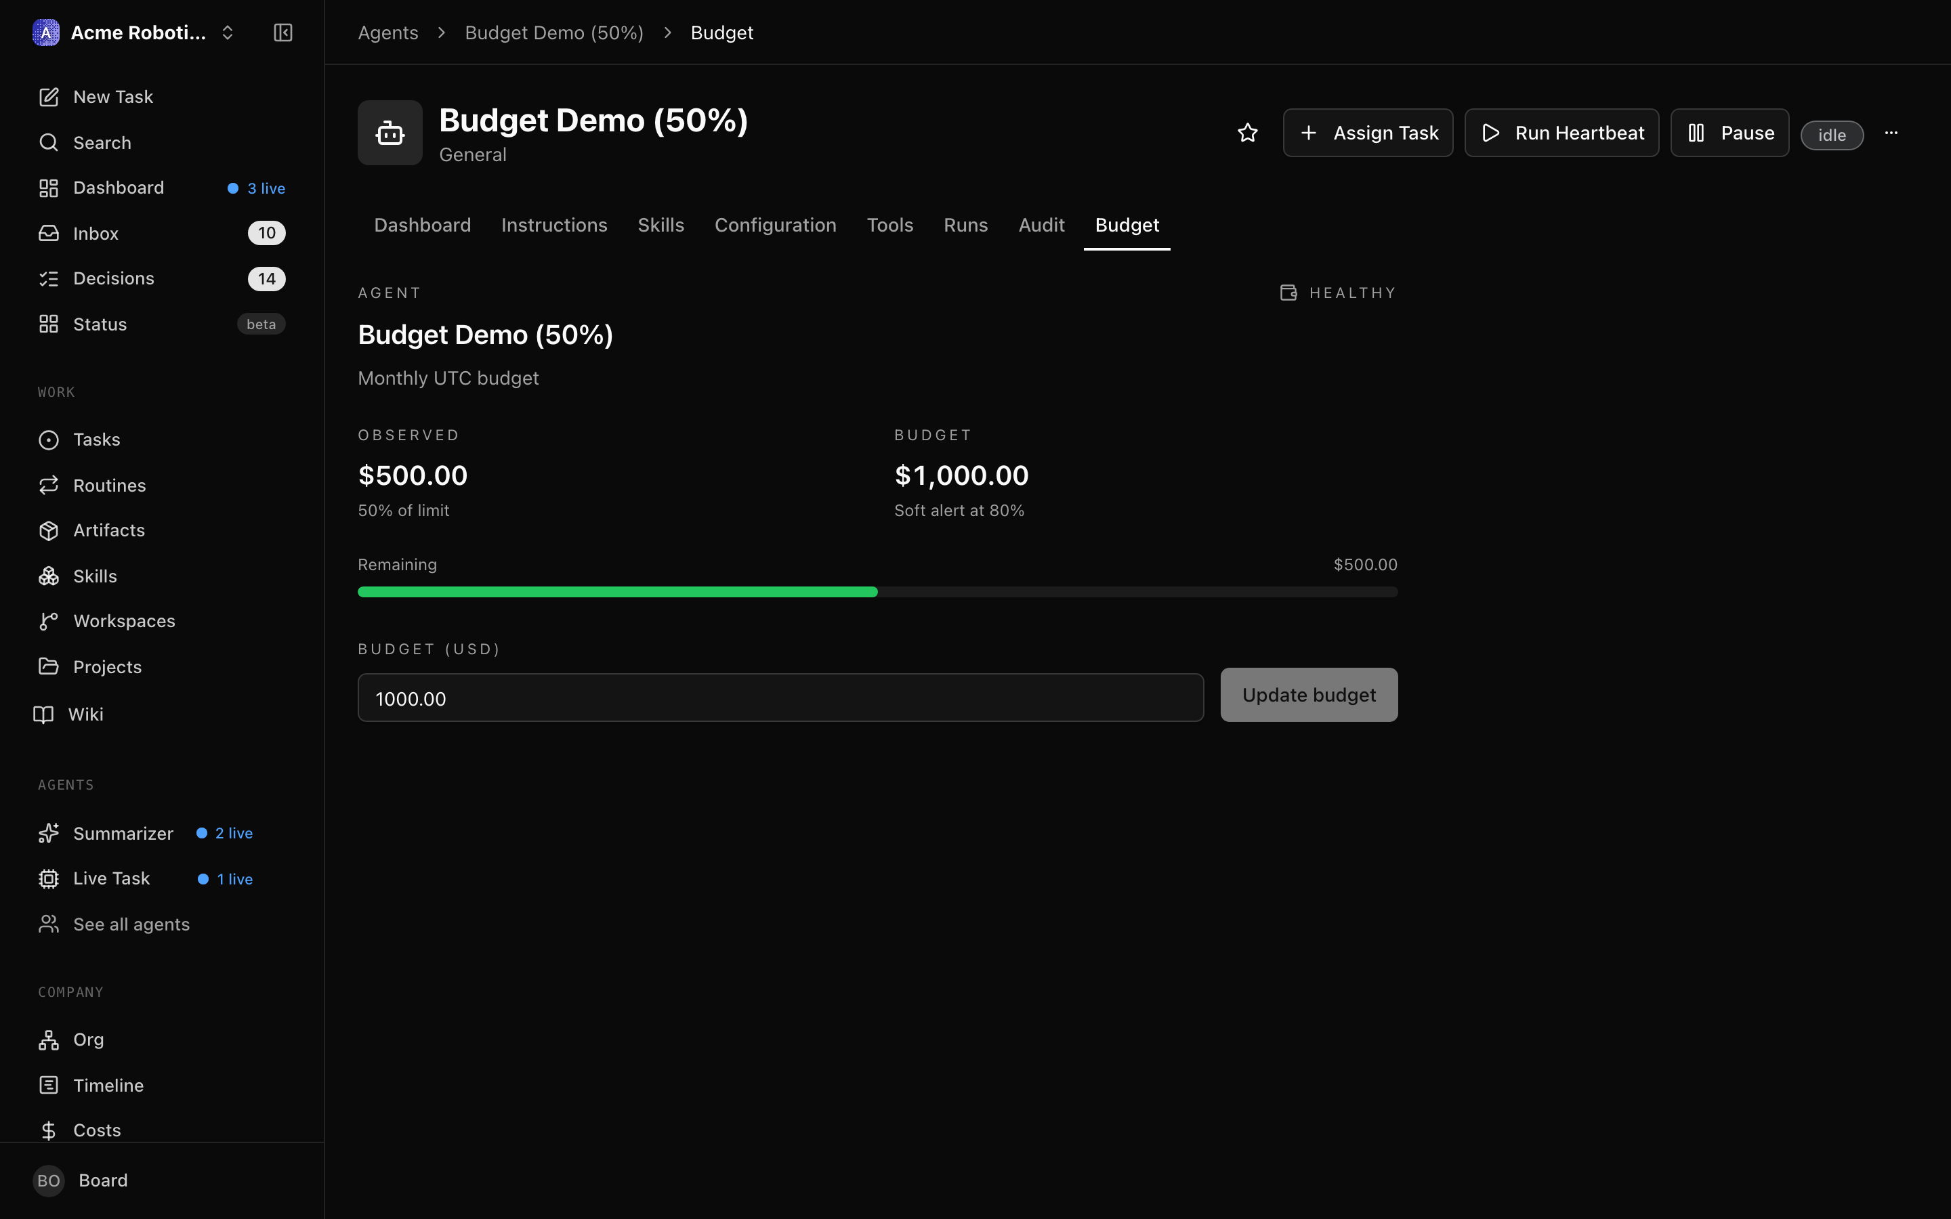Click the Agents breadcrumb link

tap(387, 33)
